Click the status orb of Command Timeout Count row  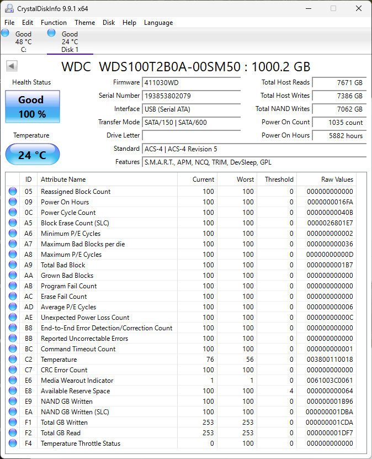(x=13, y=349)
